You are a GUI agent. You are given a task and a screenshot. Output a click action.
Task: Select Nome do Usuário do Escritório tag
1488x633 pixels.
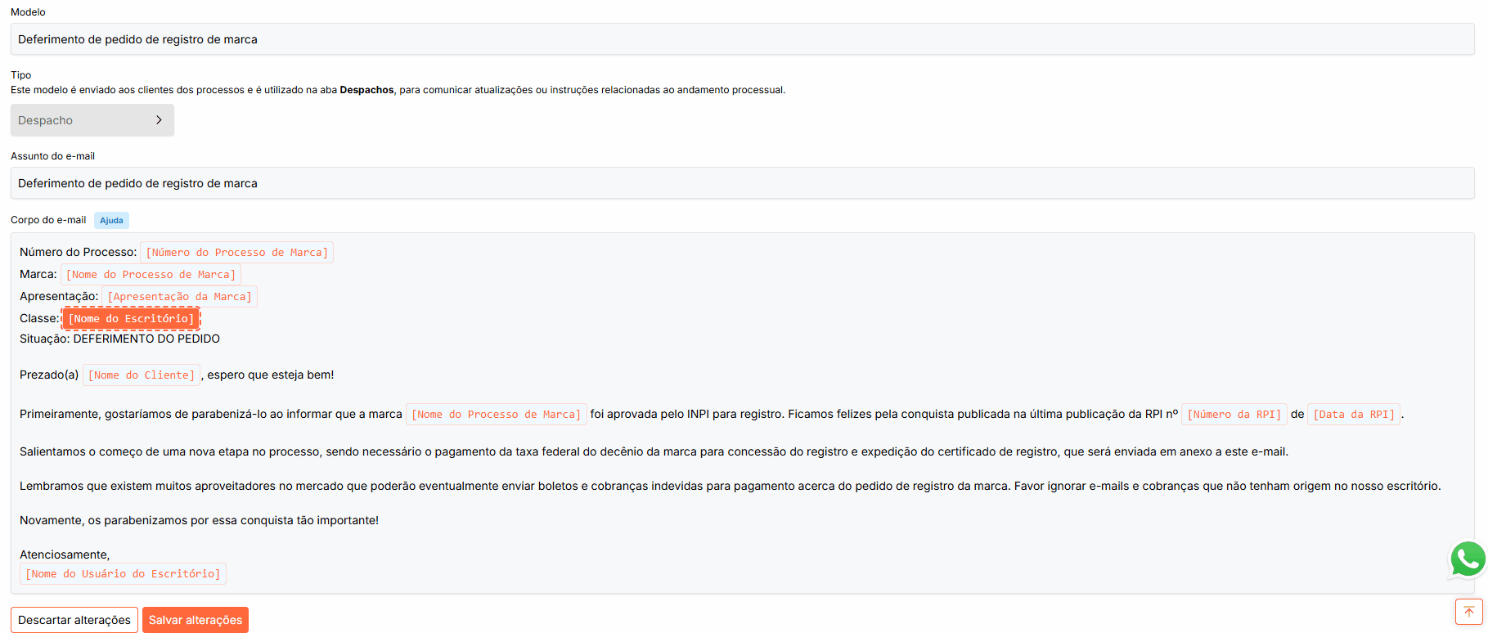pyautogui.click(x=123, y=574)
